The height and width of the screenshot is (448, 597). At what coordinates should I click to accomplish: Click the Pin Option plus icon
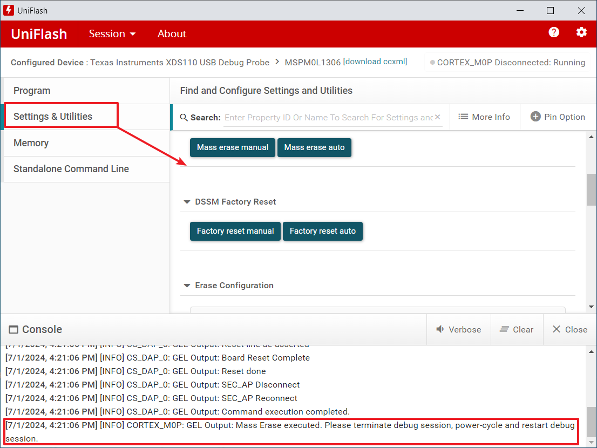point(535,117)
